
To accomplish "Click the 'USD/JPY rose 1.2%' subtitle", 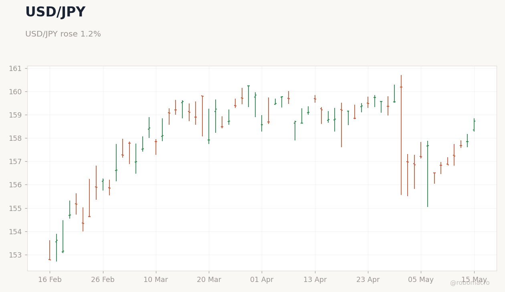I will (x=63, y=34).
